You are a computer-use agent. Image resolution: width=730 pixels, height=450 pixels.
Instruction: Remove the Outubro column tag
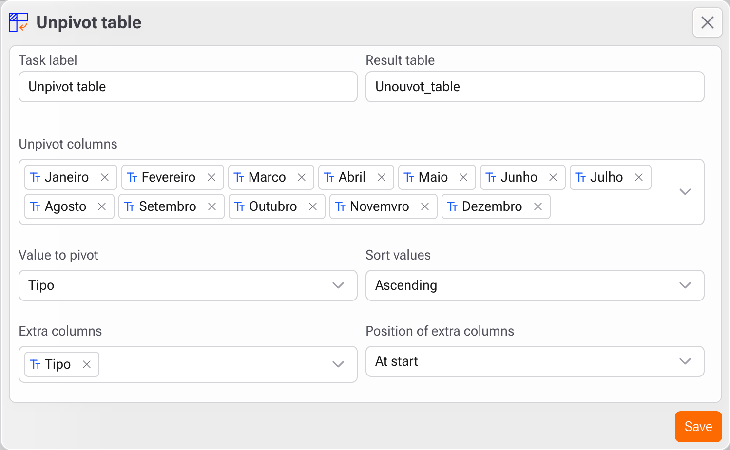click(313, 206)
